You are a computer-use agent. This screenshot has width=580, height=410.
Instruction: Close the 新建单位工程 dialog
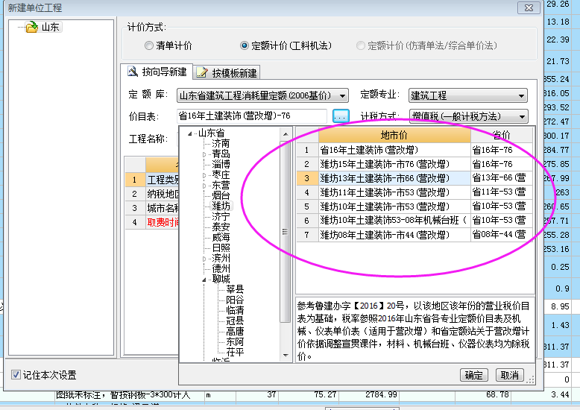529,7
